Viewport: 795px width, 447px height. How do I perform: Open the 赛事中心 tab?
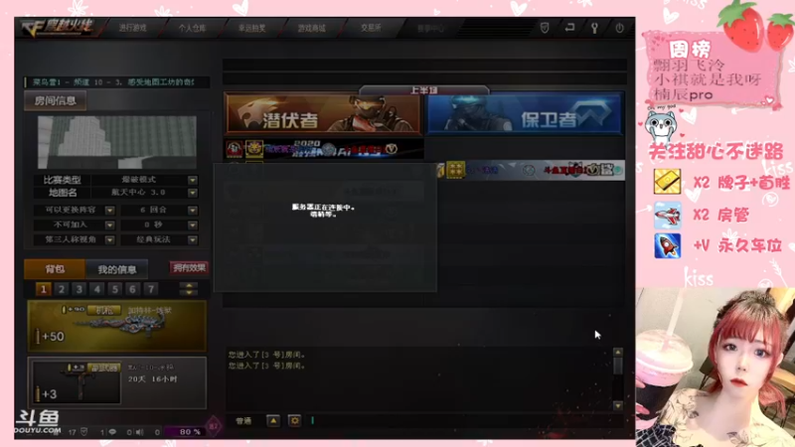(x=430, y=29)
